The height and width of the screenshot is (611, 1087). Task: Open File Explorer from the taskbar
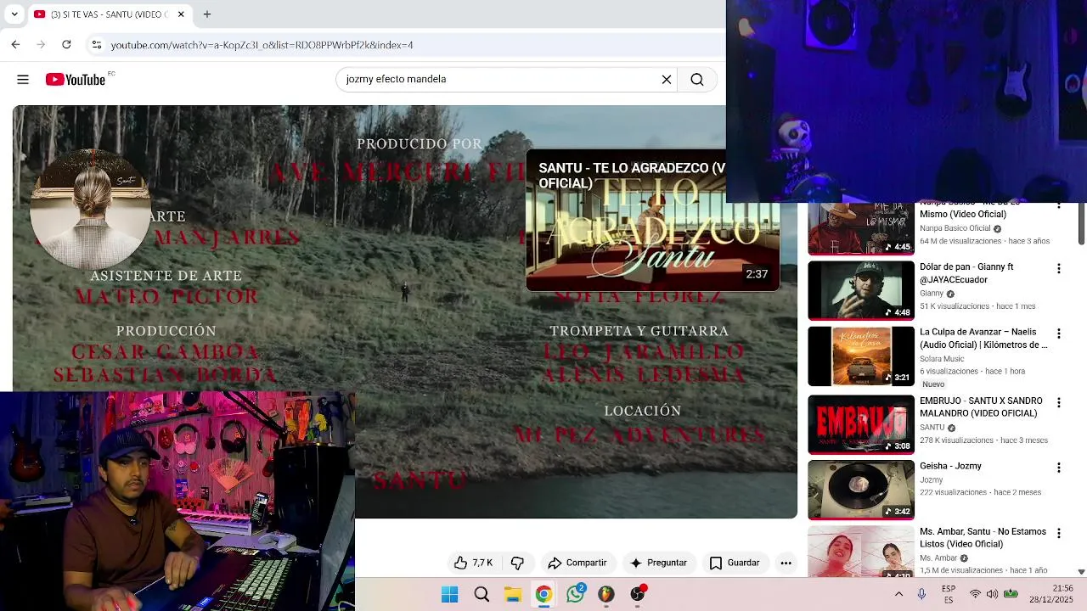pos(513,595)
